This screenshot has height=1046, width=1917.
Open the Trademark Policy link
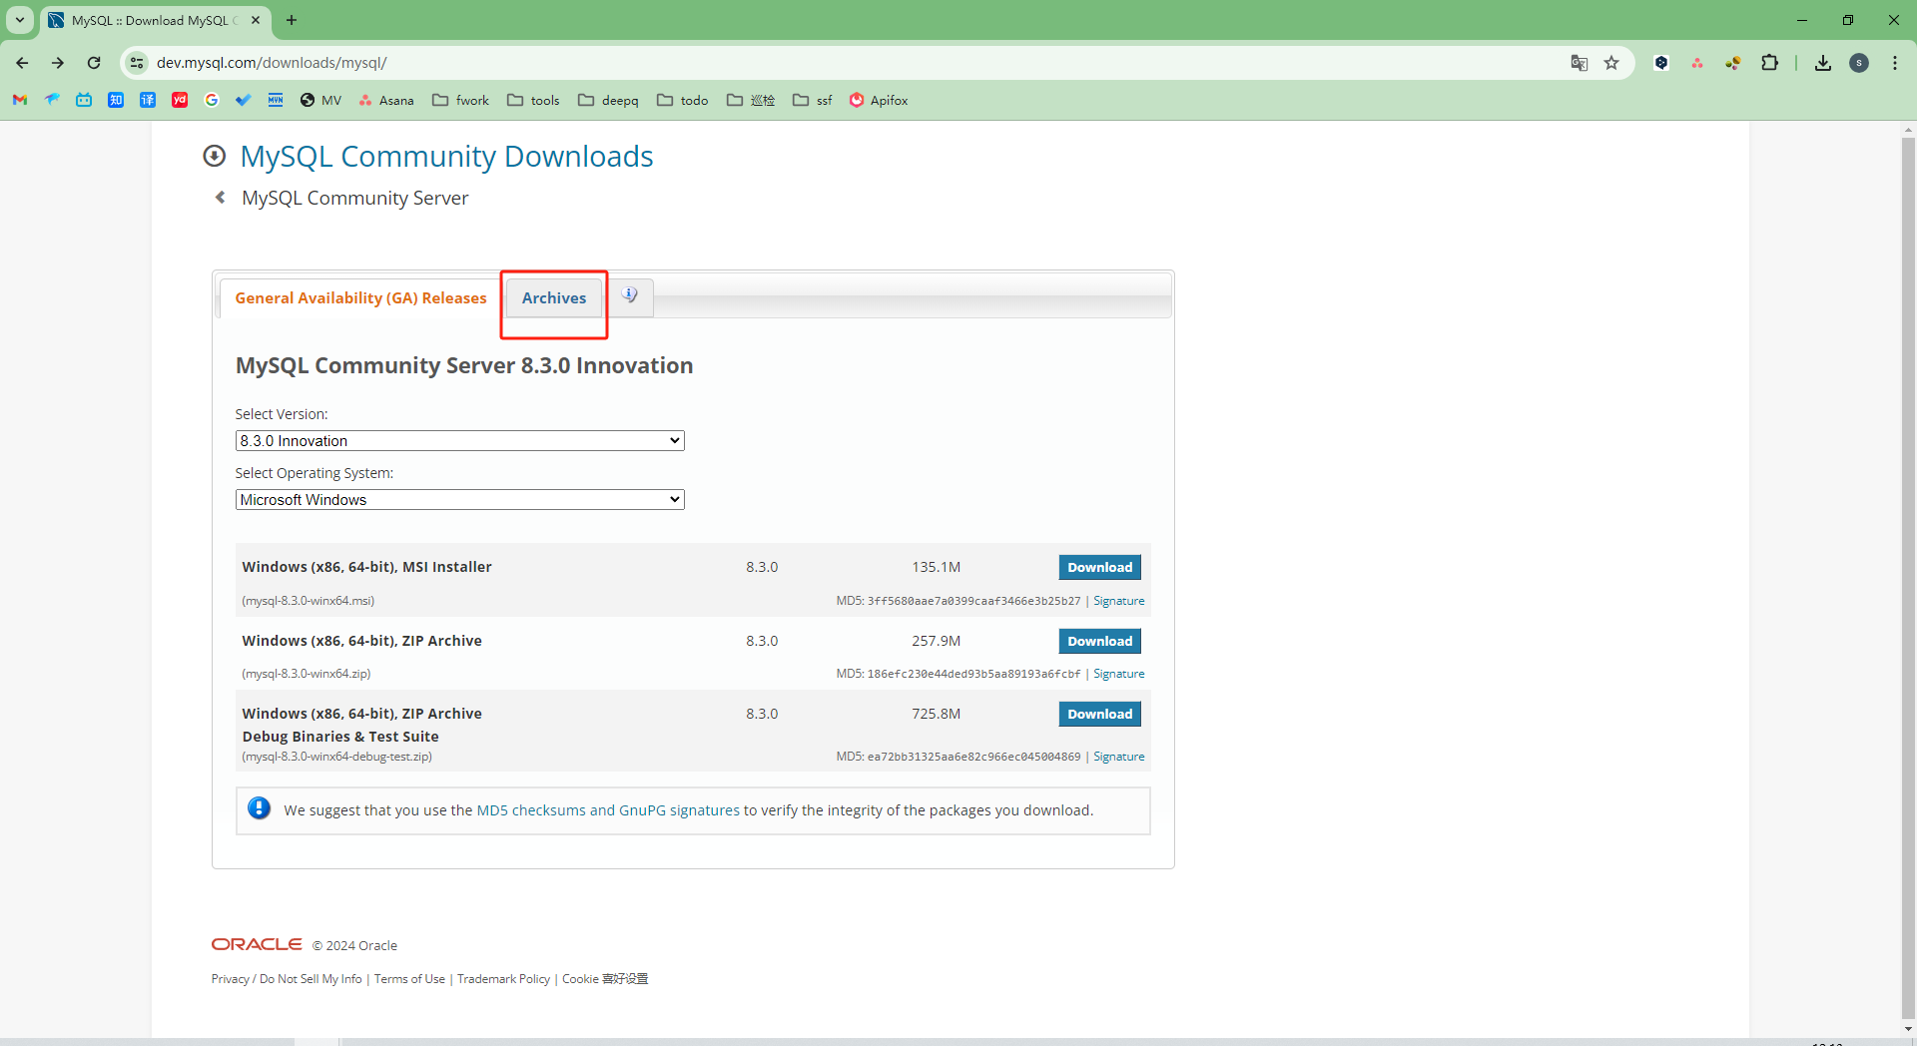click(503, 979)
